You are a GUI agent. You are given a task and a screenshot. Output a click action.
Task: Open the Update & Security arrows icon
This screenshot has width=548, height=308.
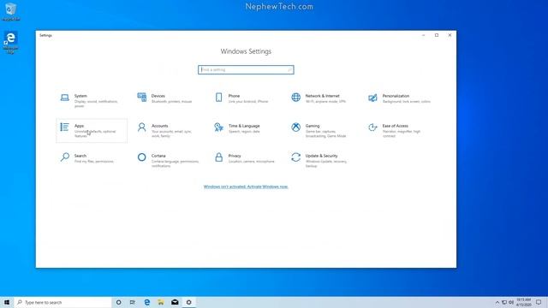tap(296, 157)
